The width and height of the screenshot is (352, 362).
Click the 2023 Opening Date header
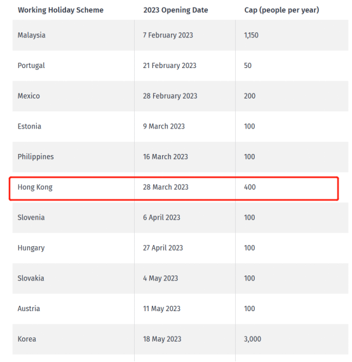(x=175, y=10)
